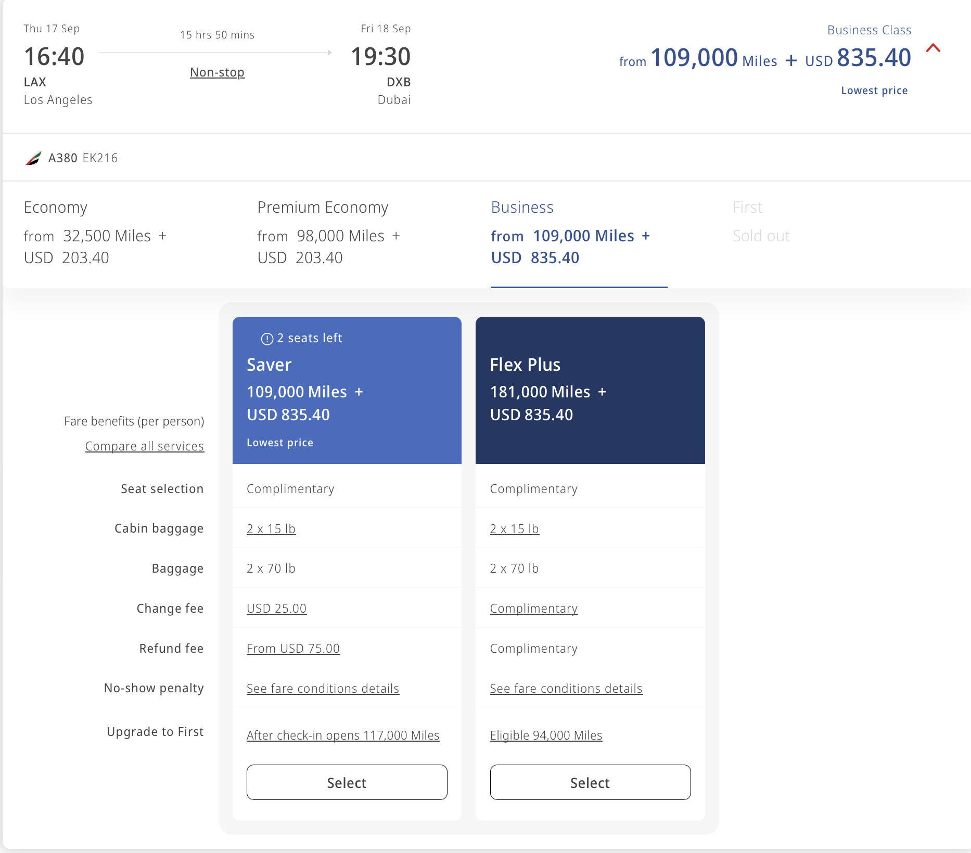
Task: Select the Saver fare button
Action: click(x=347, y=782)
